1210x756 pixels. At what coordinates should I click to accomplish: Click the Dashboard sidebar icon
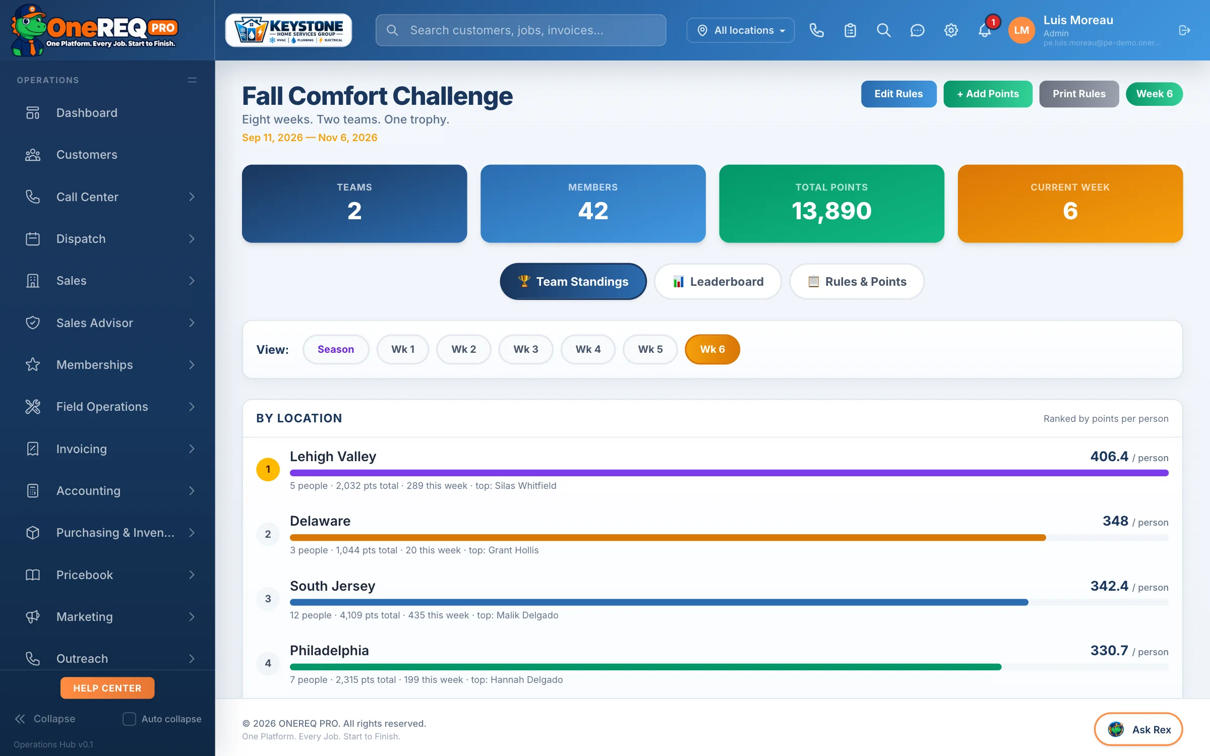pyautogui.click(x=33, y=113)
